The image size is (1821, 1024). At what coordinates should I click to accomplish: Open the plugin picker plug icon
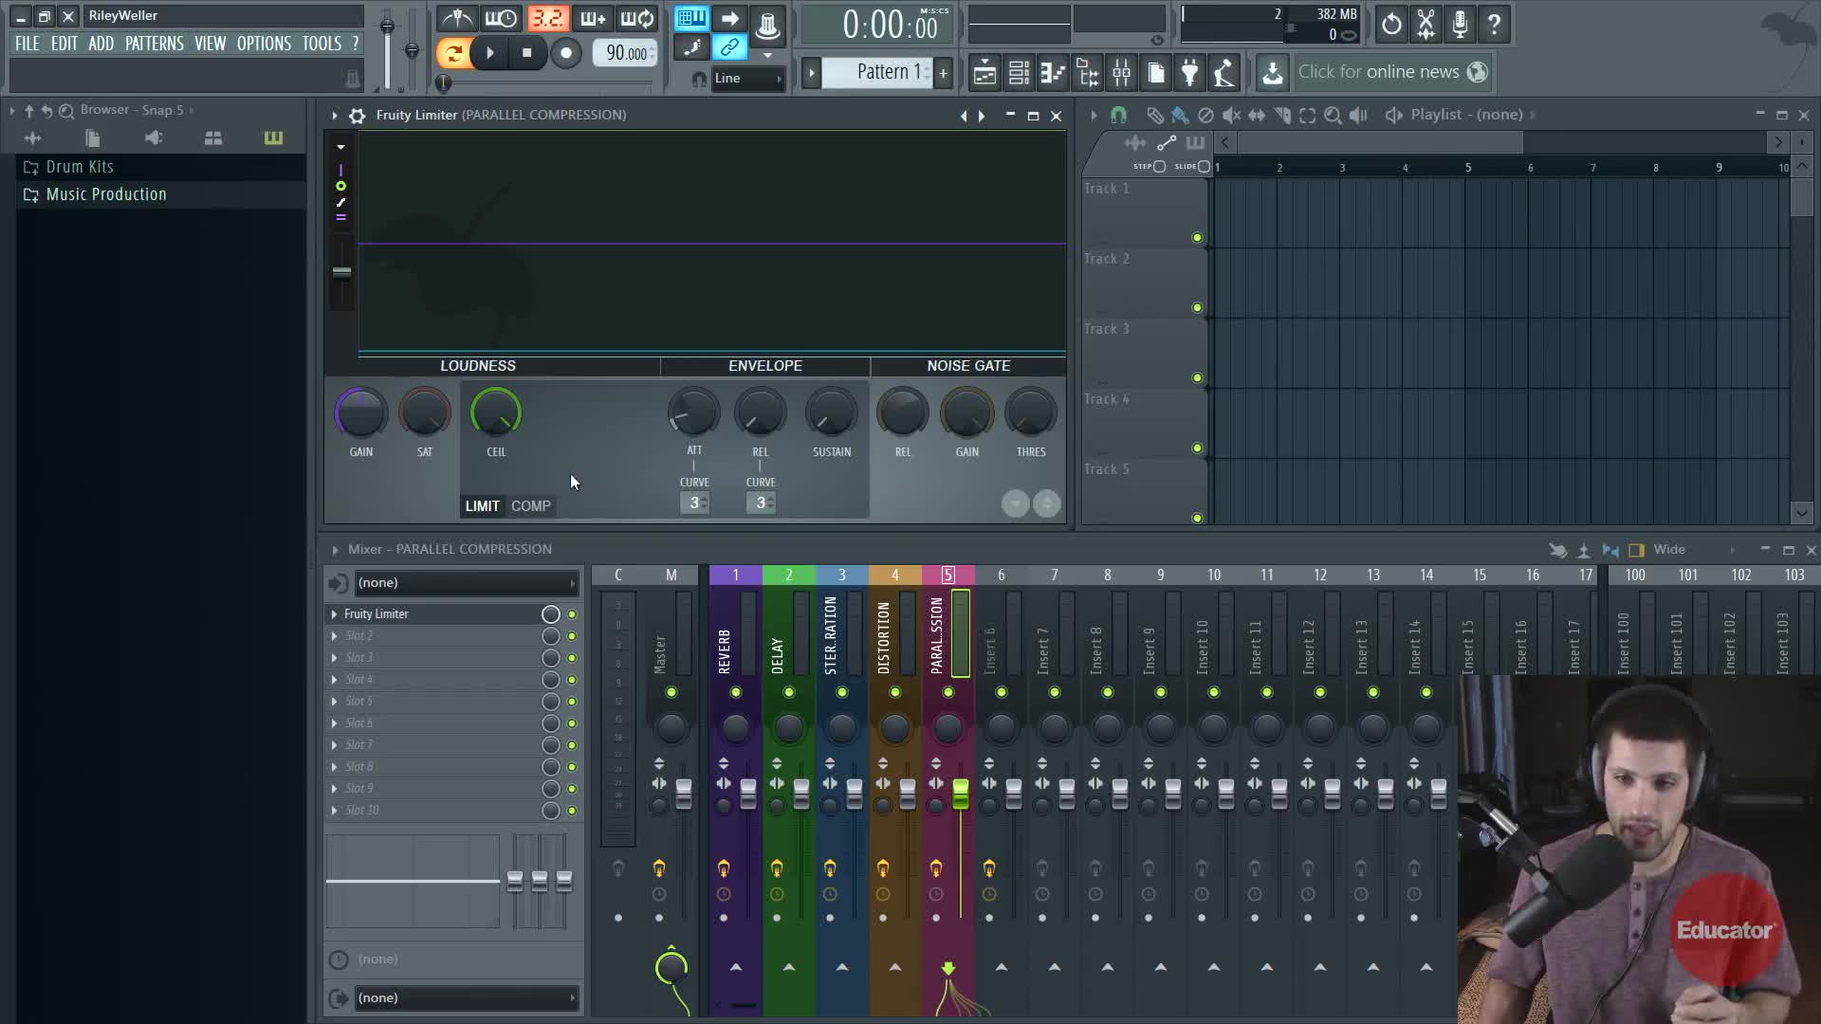(x=1189, y=72)
